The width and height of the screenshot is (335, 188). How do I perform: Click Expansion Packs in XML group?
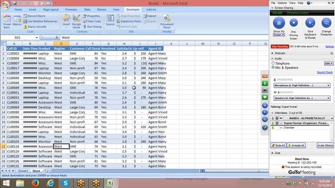129,21
